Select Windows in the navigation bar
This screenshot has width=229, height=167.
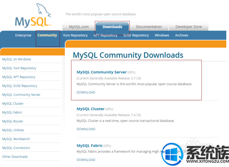point(162,35)
